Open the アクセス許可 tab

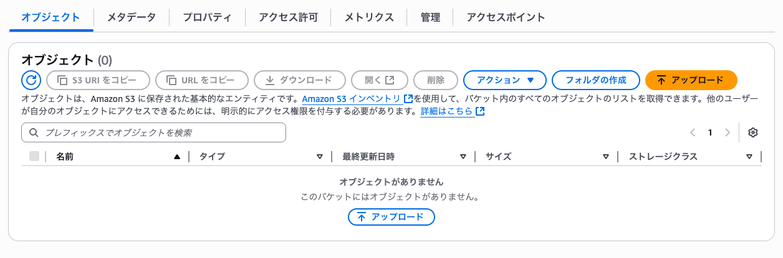(288, 17)
